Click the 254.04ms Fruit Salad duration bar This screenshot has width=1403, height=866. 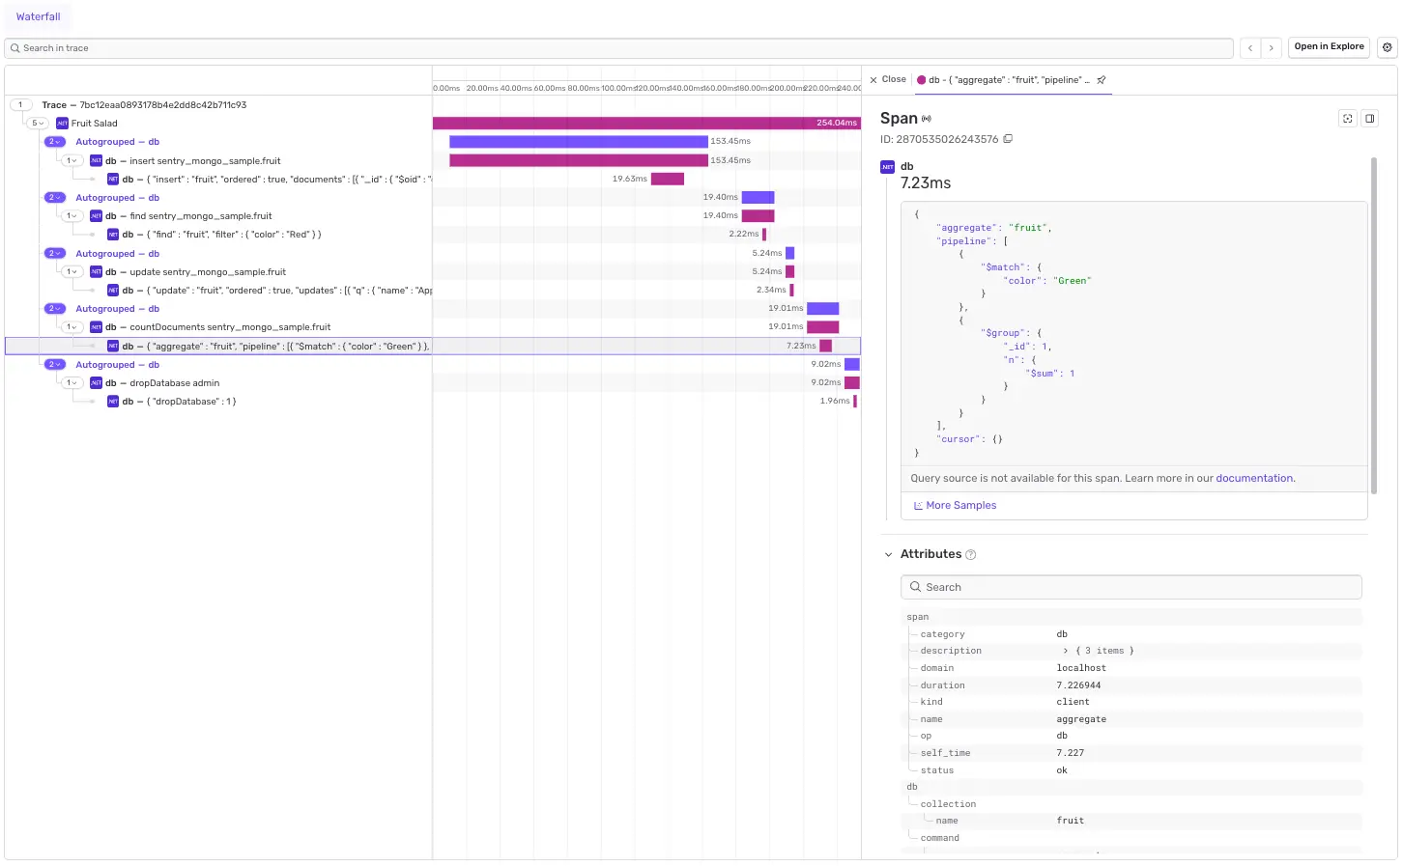[x=646, y=123]
